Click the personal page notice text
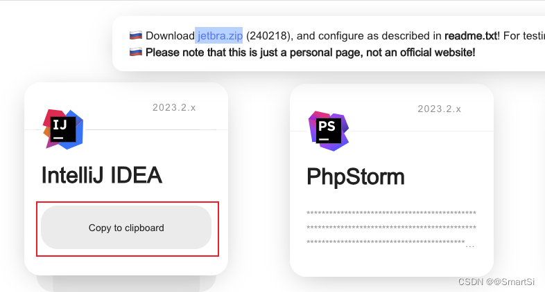This screenshot has width=545, height=292. pos(310,53)
